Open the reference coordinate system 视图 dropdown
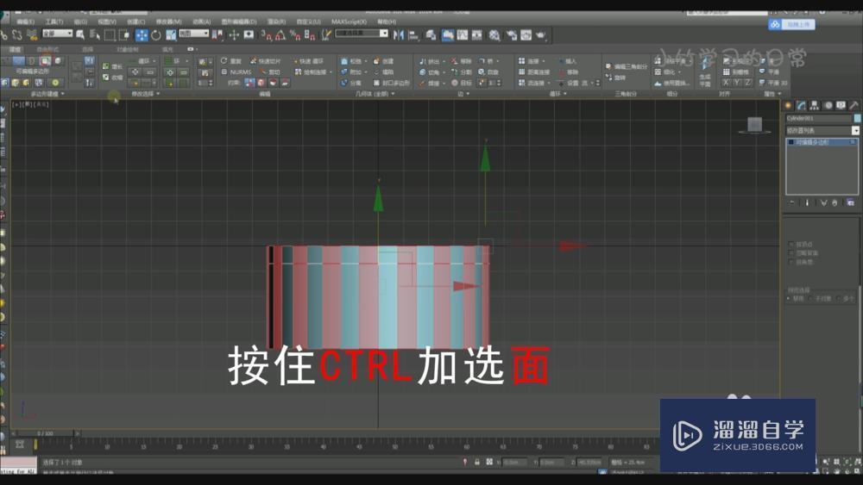The image size is (863, 485). click(193, 34)
